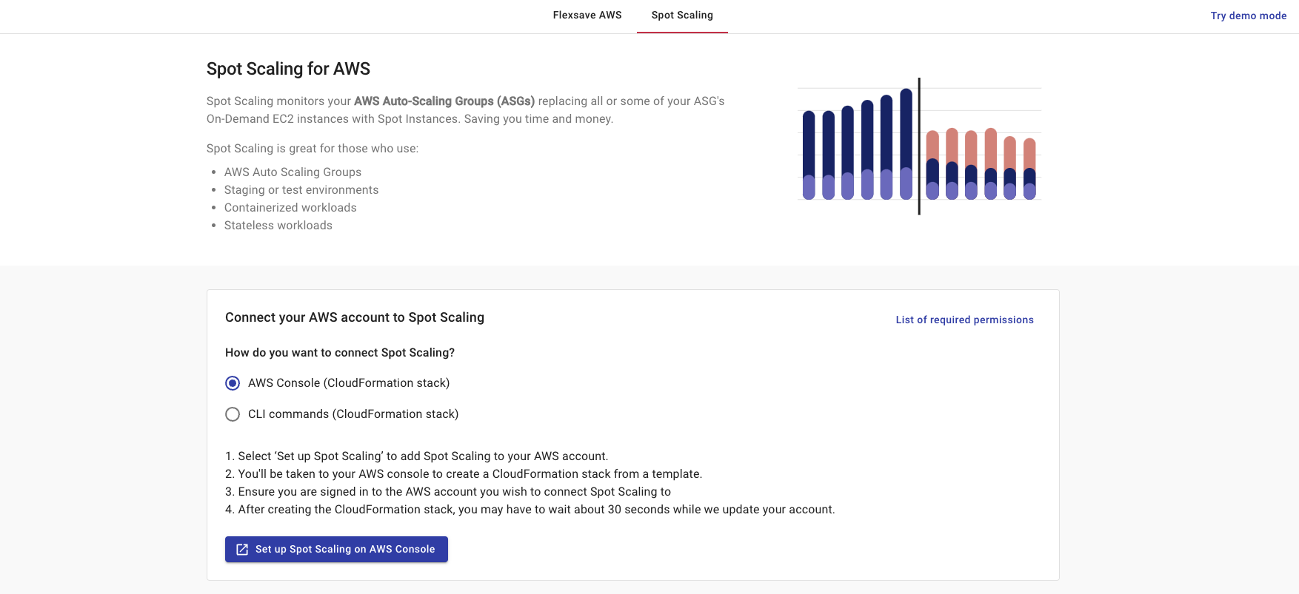Click bold AWS Auto-Scaling Groups (ASGs) text

pyautogui.click(x=444, y=101)
